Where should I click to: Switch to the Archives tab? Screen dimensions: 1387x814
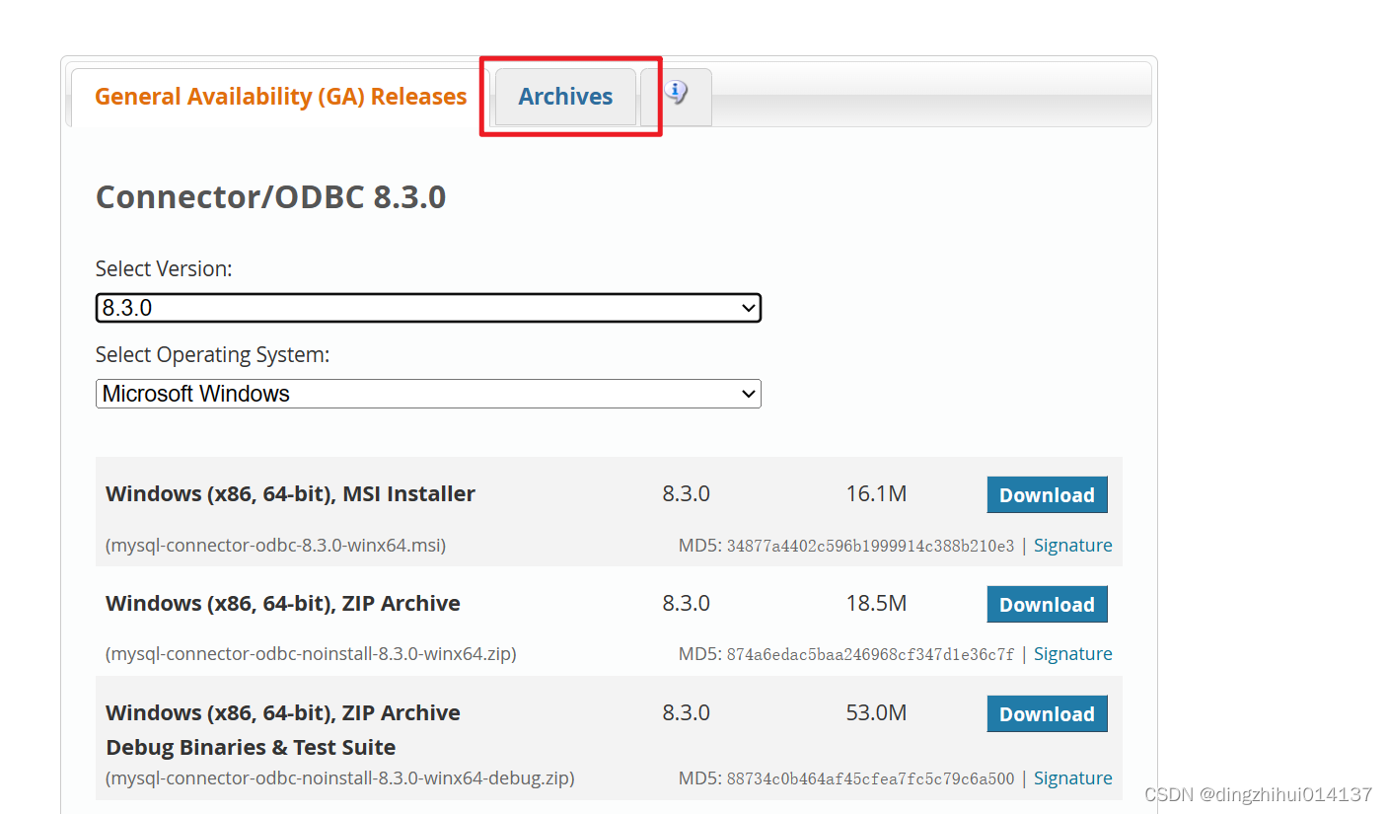(565, 96)
